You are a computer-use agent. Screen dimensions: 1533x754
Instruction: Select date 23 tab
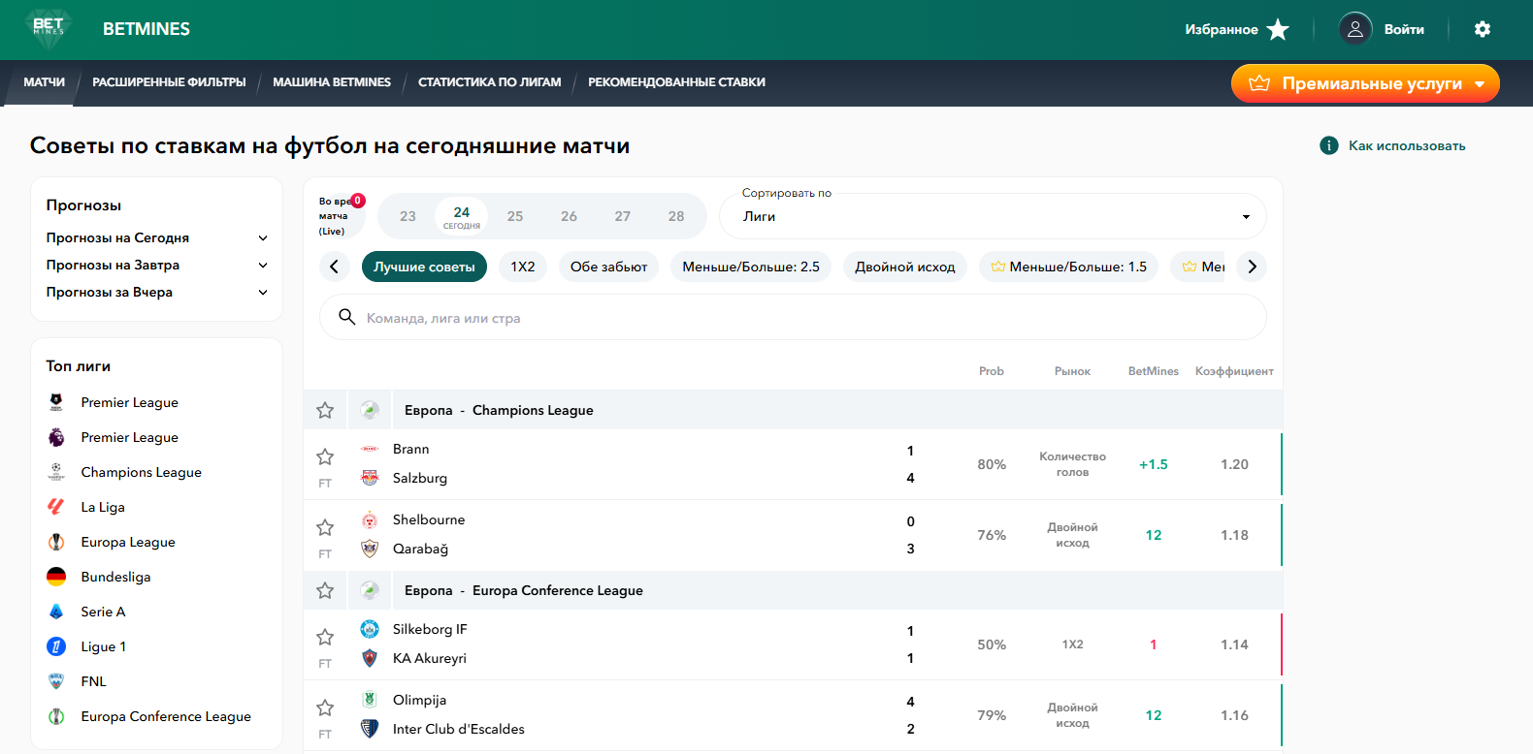pyautogui.click(x=408, y=216)
